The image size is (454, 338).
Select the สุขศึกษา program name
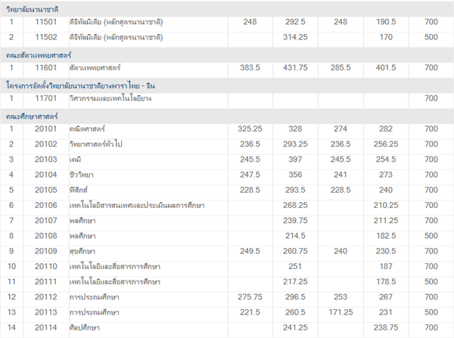82,251
